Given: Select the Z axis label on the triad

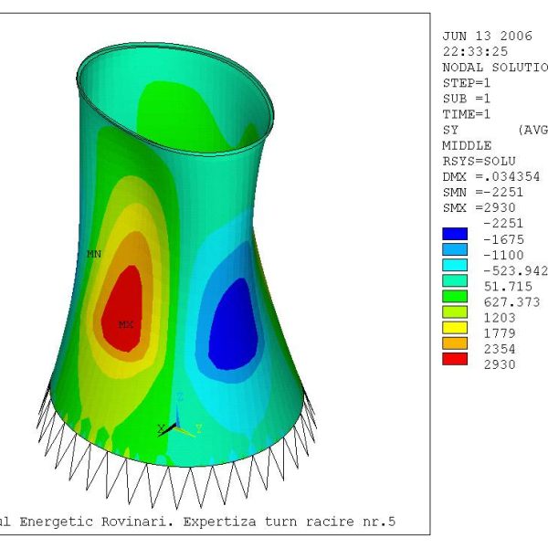Looking at the screenshot, I should [x=180, y=397].
